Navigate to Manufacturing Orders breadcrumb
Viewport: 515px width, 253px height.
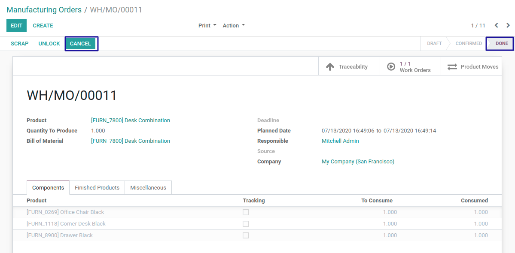44,10
